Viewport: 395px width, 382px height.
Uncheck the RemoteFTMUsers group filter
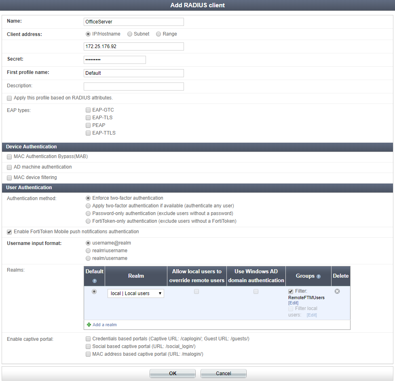(291, 291)
